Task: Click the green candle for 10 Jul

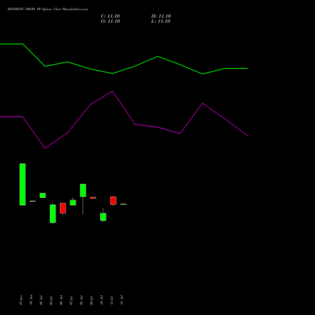Action: coord(103,217)
